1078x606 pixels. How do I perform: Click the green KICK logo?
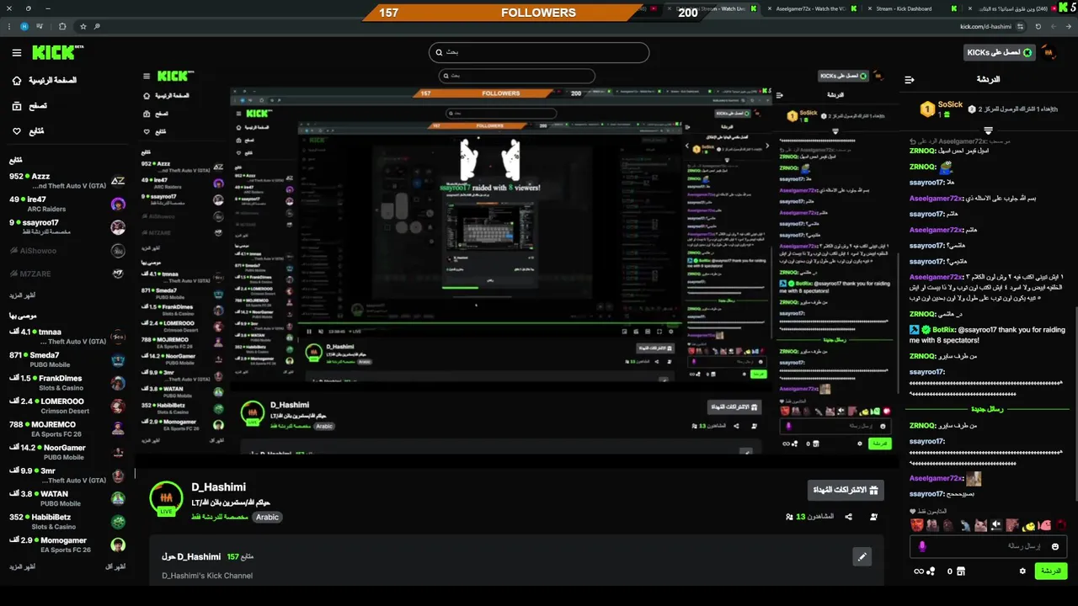pos(57,52)
